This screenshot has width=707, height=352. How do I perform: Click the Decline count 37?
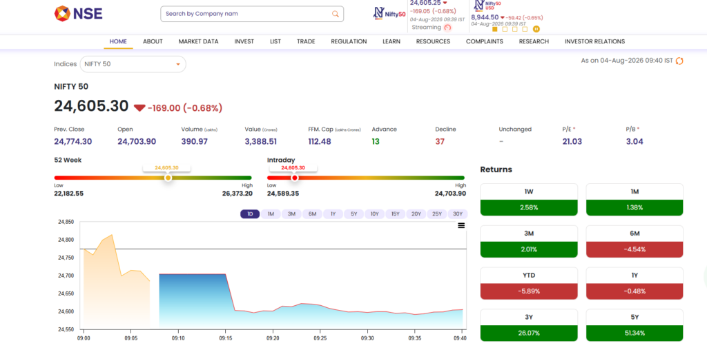pyautogui.click(x=440, y=142)
